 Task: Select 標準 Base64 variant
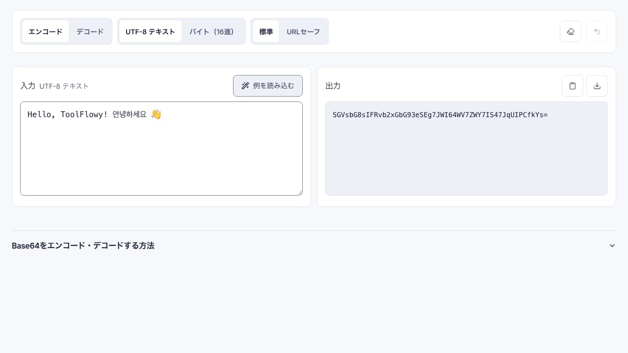point(266,31)
